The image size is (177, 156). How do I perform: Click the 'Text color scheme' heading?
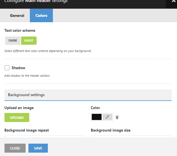20,30
